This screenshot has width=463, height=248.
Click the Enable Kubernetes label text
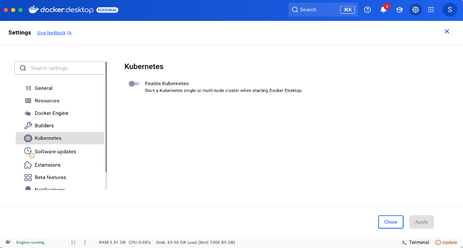click(167, 83)
